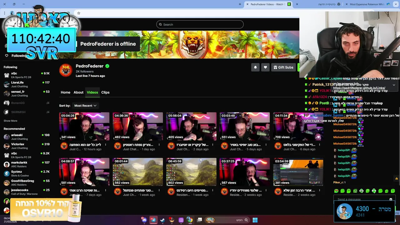The height and width of the screenshot is (225, 400).
Task: Play the 04:08:57 video with 581 views
Action: coord(84,172)
